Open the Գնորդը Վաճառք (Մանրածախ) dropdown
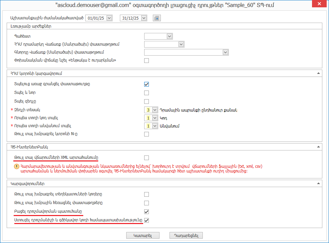The height and width of the screenshot is (243, 329). (x=225, y=52)
